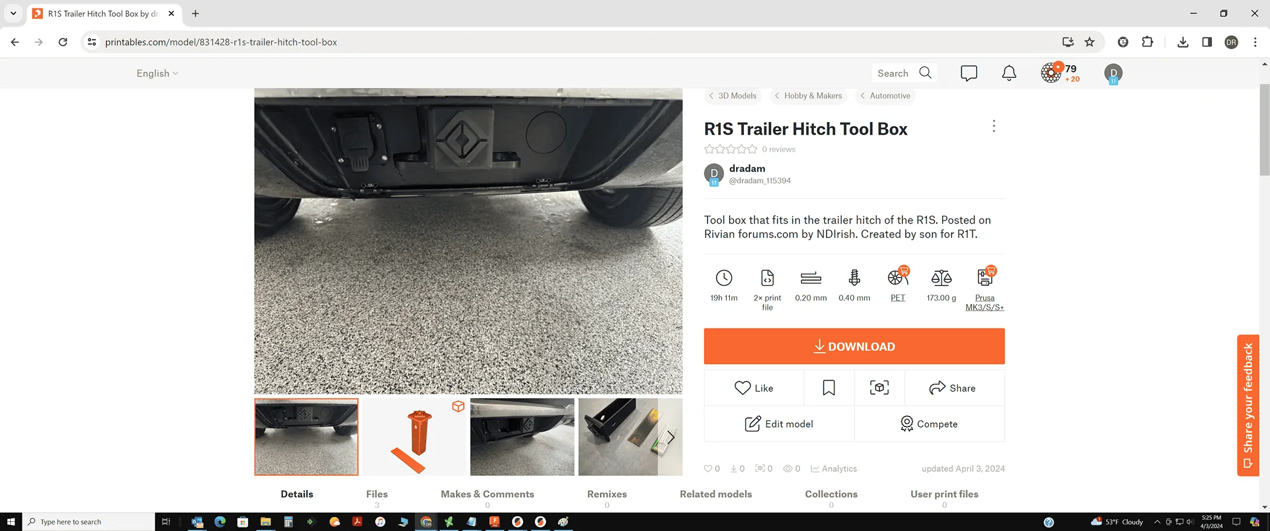
Task: Select the black tool box photo thumbnail
Action: pos(630,437)
